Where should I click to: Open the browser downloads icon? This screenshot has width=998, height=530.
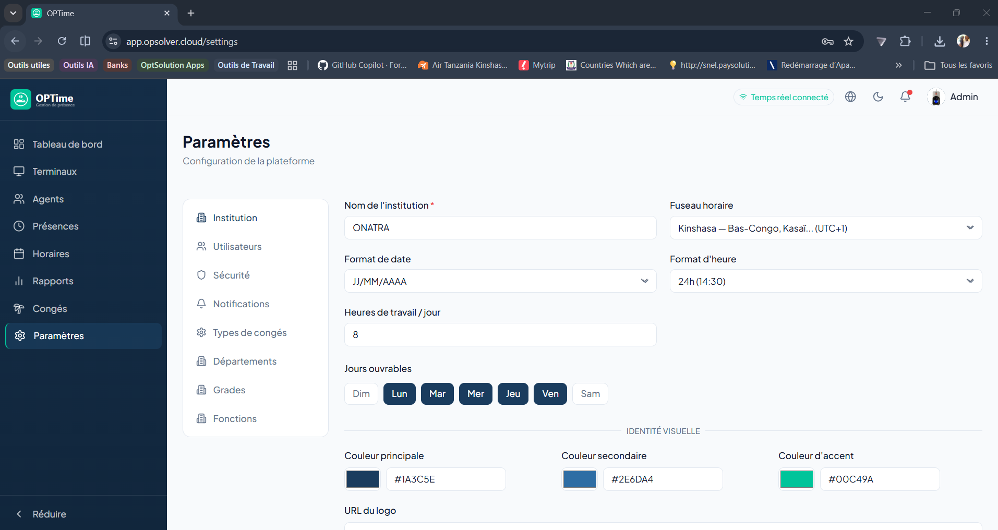(x=940, y=41)
